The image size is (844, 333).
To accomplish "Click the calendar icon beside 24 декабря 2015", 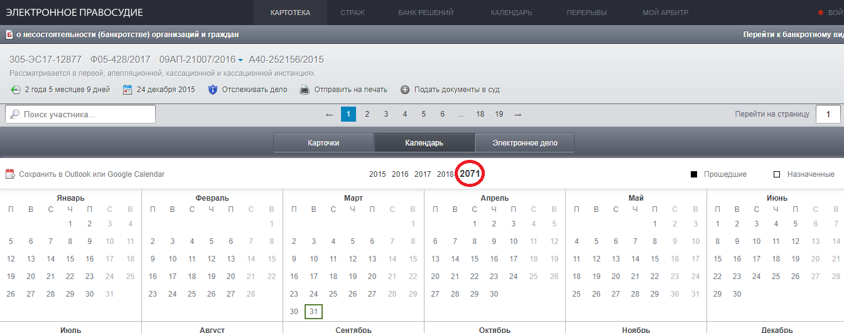I will (127, 90).
